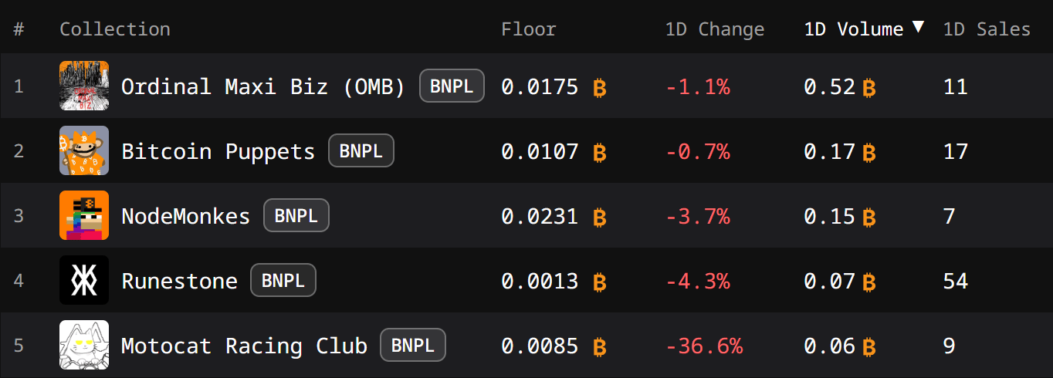Sort by the 1D Sales column header

pyautogui.click(x=987, y=29)
